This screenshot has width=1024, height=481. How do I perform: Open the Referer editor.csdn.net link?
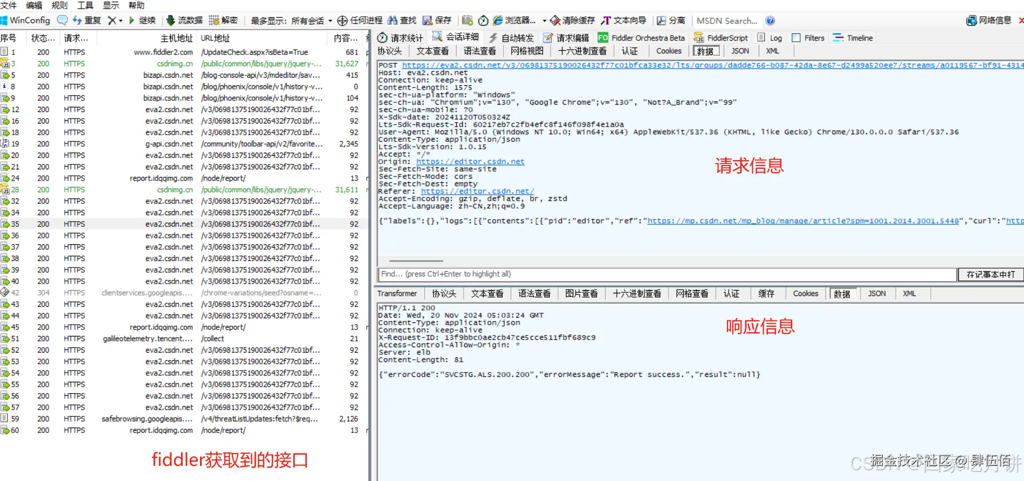(x=477, y=191)
